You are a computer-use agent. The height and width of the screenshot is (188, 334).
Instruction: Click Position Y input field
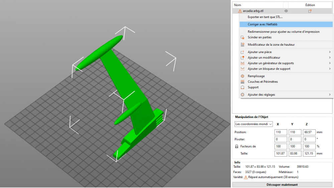[x=295, y=132]
